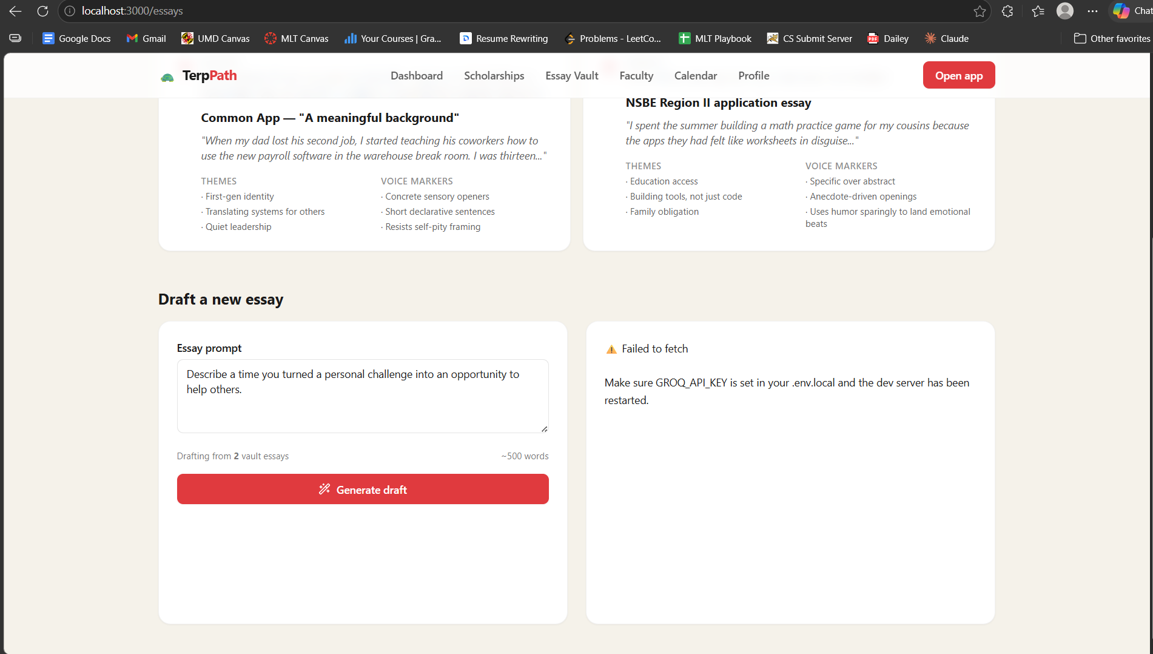1153x654 pixels.
Task: Click the GROQ_API_KEY setup instruction text
Action: pos(787,391)
